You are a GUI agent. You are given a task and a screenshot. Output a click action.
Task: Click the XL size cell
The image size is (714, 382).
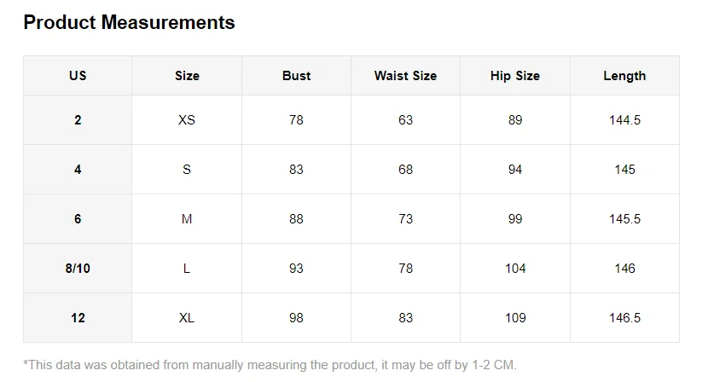click(x=187, y=318)
